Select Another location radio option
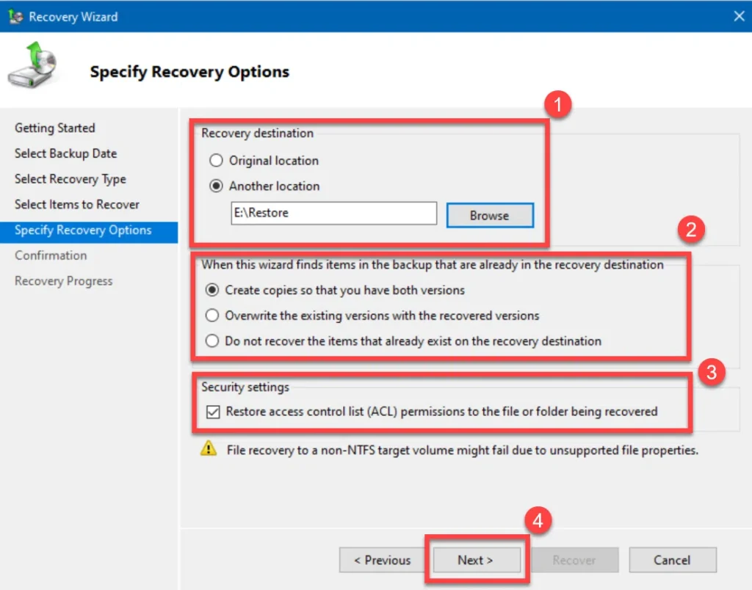 (x=217, y=186)
